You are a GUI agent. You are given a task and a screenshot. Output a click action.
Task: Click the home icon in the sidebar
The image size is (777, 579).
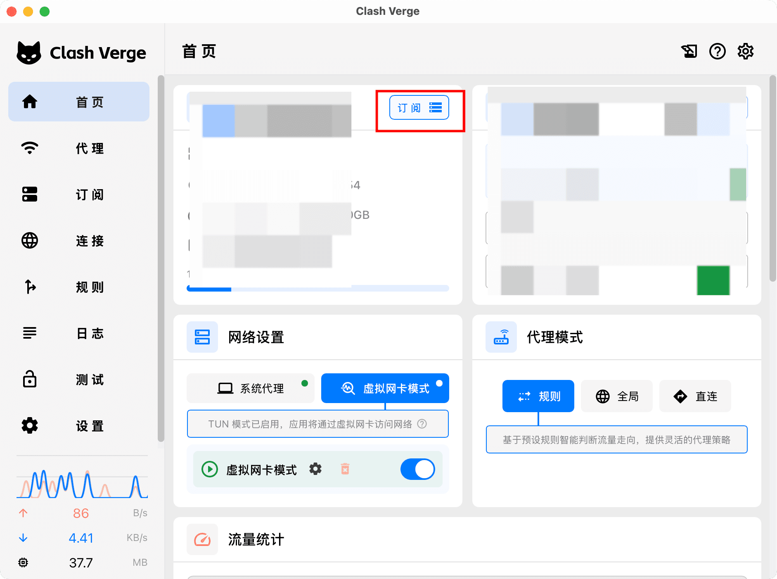click(30, 102)
